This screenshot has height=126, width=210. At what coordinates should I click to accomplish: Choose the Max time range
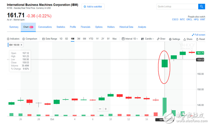click(114, 39)
